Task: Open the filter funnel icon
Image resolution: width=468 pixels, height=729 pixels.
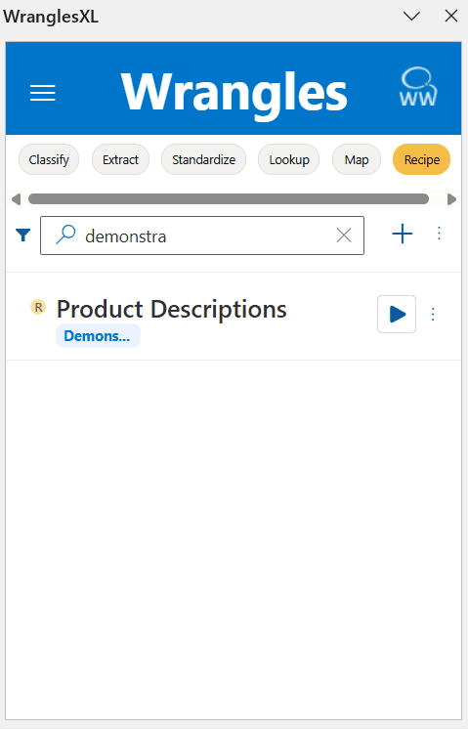Action: pyautogui.click(x=22, y=235)
